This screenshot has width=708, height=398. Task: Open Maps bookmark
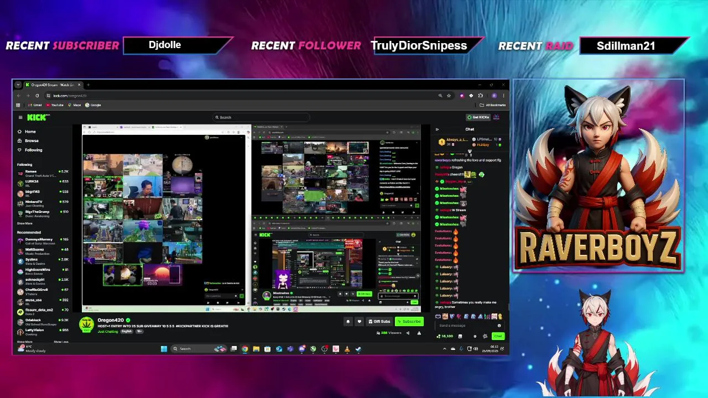pos(74,105)
